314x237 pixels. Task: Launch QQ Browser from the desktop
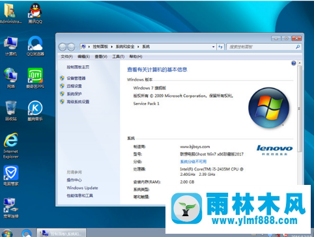tap(35, 46)
